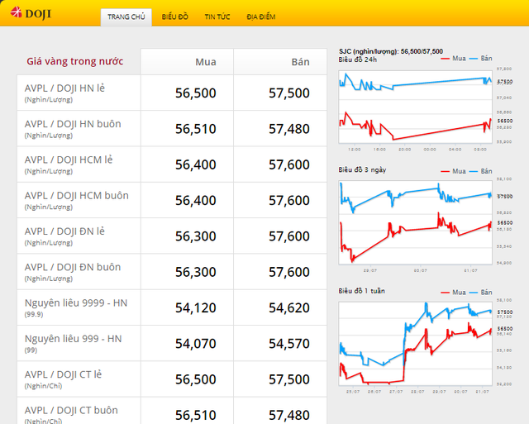
Task: Open the TRANG CHỦ tab
Action: pos(126,17)
